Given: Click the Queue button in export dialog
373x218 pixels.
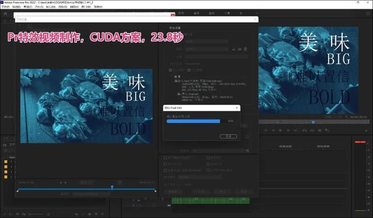Looking at the screenshot, I should [x=201, y=192].
